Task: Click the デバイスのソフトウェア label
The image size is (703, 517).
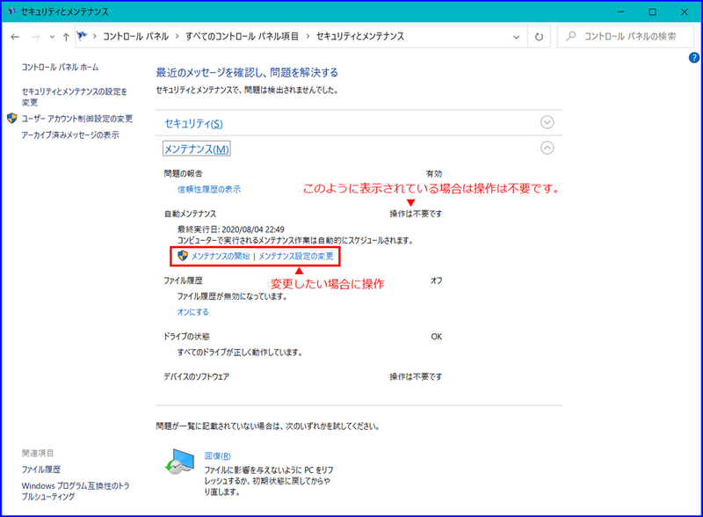Action: (196, 377)
